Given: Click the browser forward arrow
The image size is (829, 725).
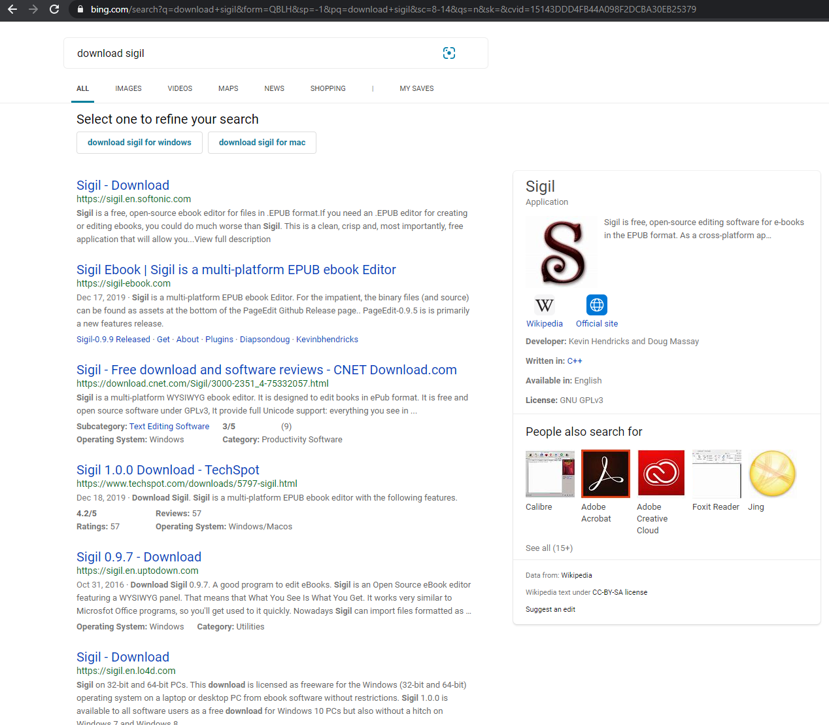Looking at the screenshot, I should click(33, 9).
